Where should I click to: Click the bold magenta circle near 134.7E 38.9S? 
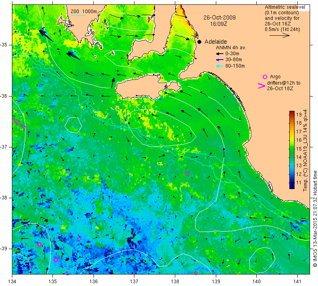point(39,244)
